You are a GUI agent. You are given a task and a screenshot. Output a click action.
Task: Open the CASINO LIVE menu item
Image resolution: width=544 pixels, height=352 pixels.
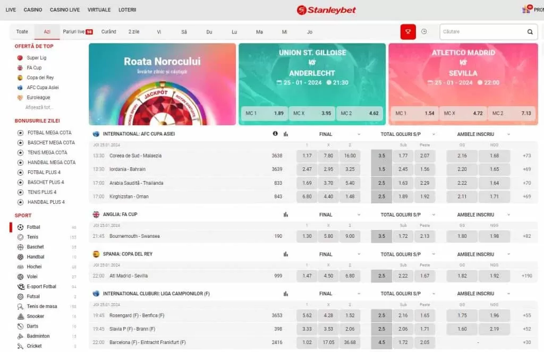pyautogui.click(x=64, y=10)
